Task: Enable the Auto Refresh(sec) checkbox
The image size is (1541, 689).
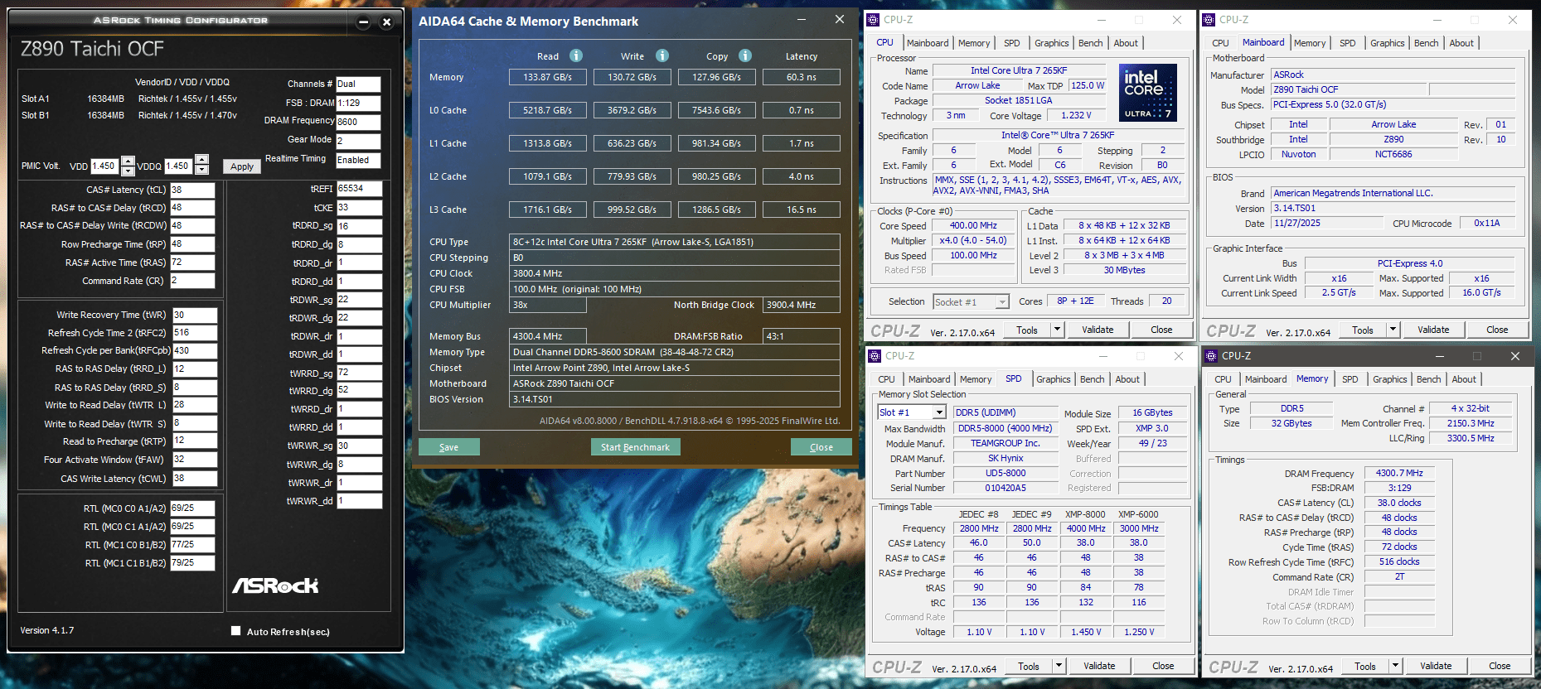Action: [236, 631]
